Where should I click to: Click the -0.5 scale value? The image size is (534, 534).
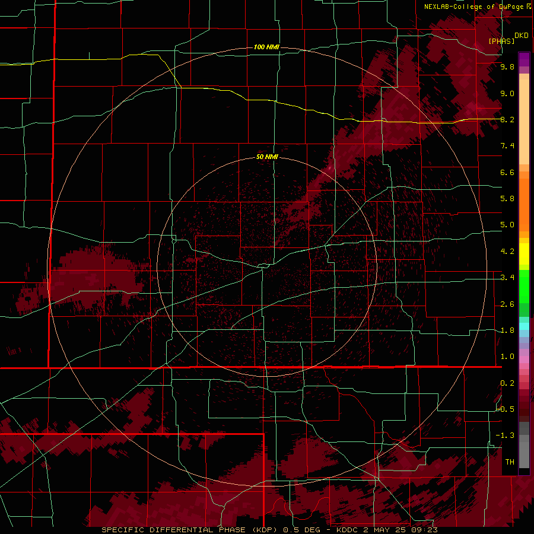[x=505, y=409]
